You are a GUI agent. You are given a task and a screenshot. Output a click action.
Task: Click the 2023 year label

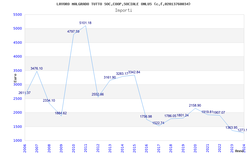click(232, 148)
